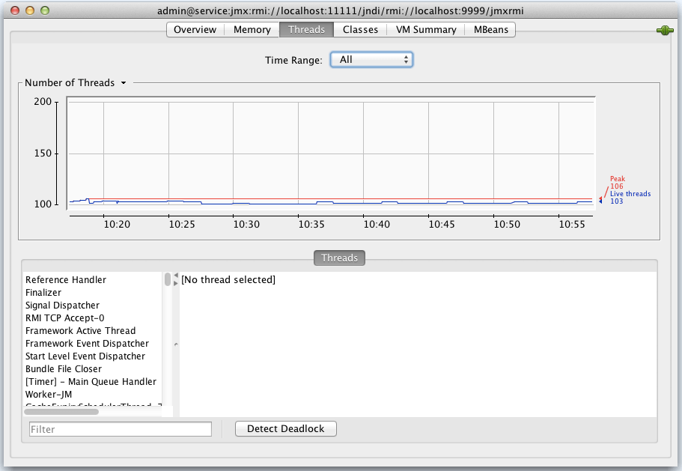The width and height of the screenshot is (682, 471).
Task: Click the blue Live threads marker
Action: (600, 201)
